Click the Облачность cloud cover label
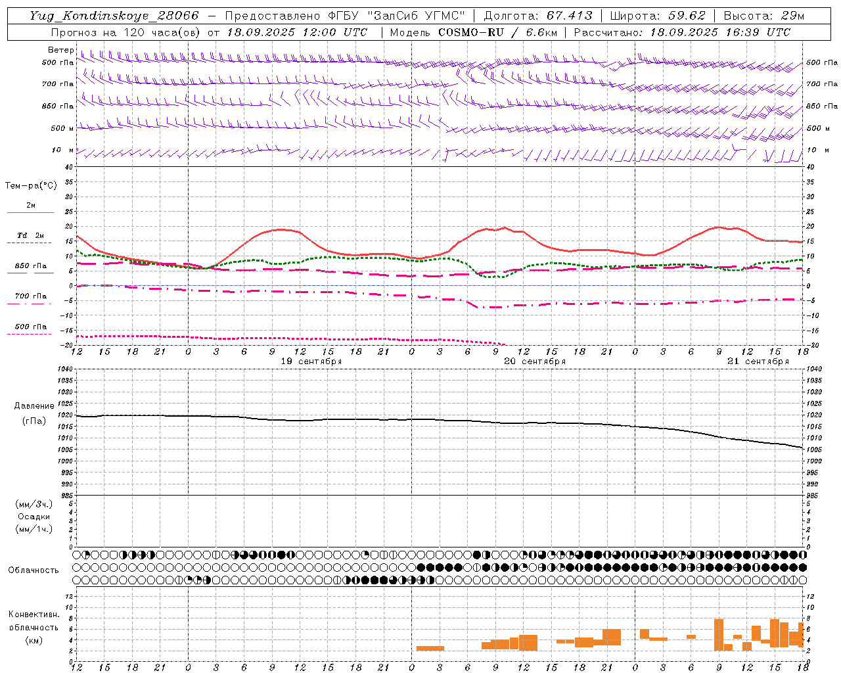Screen dimensions: 841x673 [x=34, y=570]
